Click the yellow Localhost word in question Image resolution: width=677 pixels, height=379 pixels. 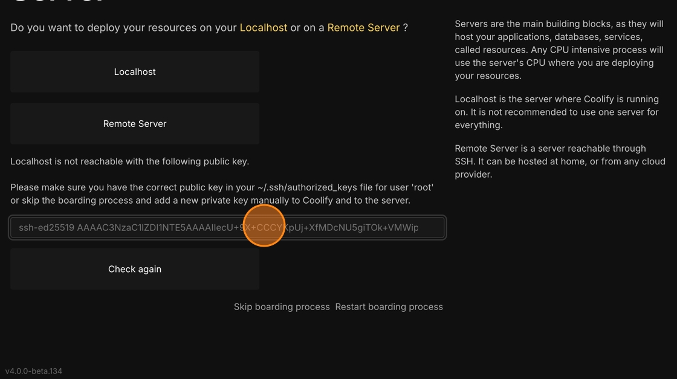[263, 28]
